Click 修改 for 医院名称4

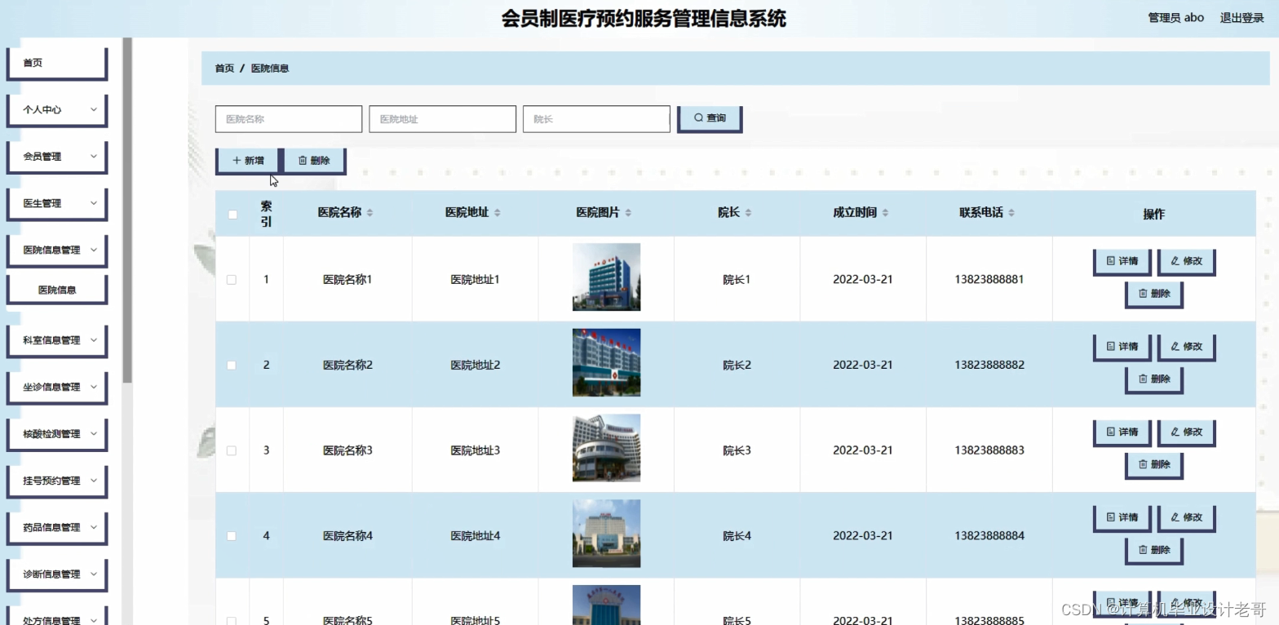1187,517
